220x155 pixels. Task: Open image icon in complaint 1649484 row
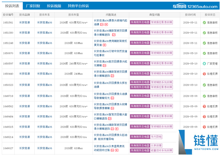click(x=110, y=119)
